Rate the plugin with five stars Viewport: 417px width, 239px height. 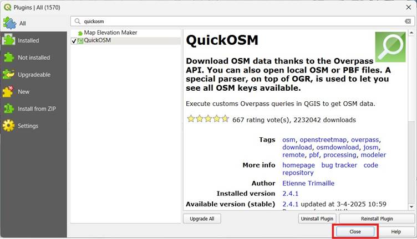(x=225, y=119)
